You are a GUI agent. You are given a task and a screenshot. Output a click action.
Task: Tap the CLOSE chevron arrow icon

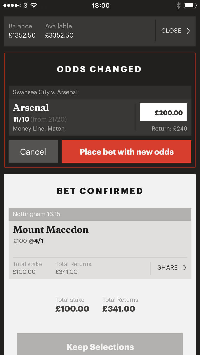[x=188, y=31]
